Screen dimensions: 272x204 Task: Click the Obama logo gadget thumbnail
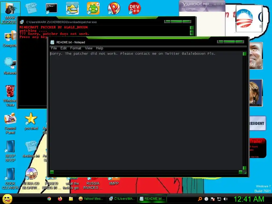(249, 19)
